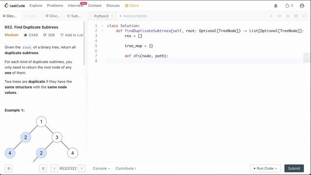Collapse the class Solution fold arrow
The height and width of the screenshot is (175, 311).
pos(103,26)
